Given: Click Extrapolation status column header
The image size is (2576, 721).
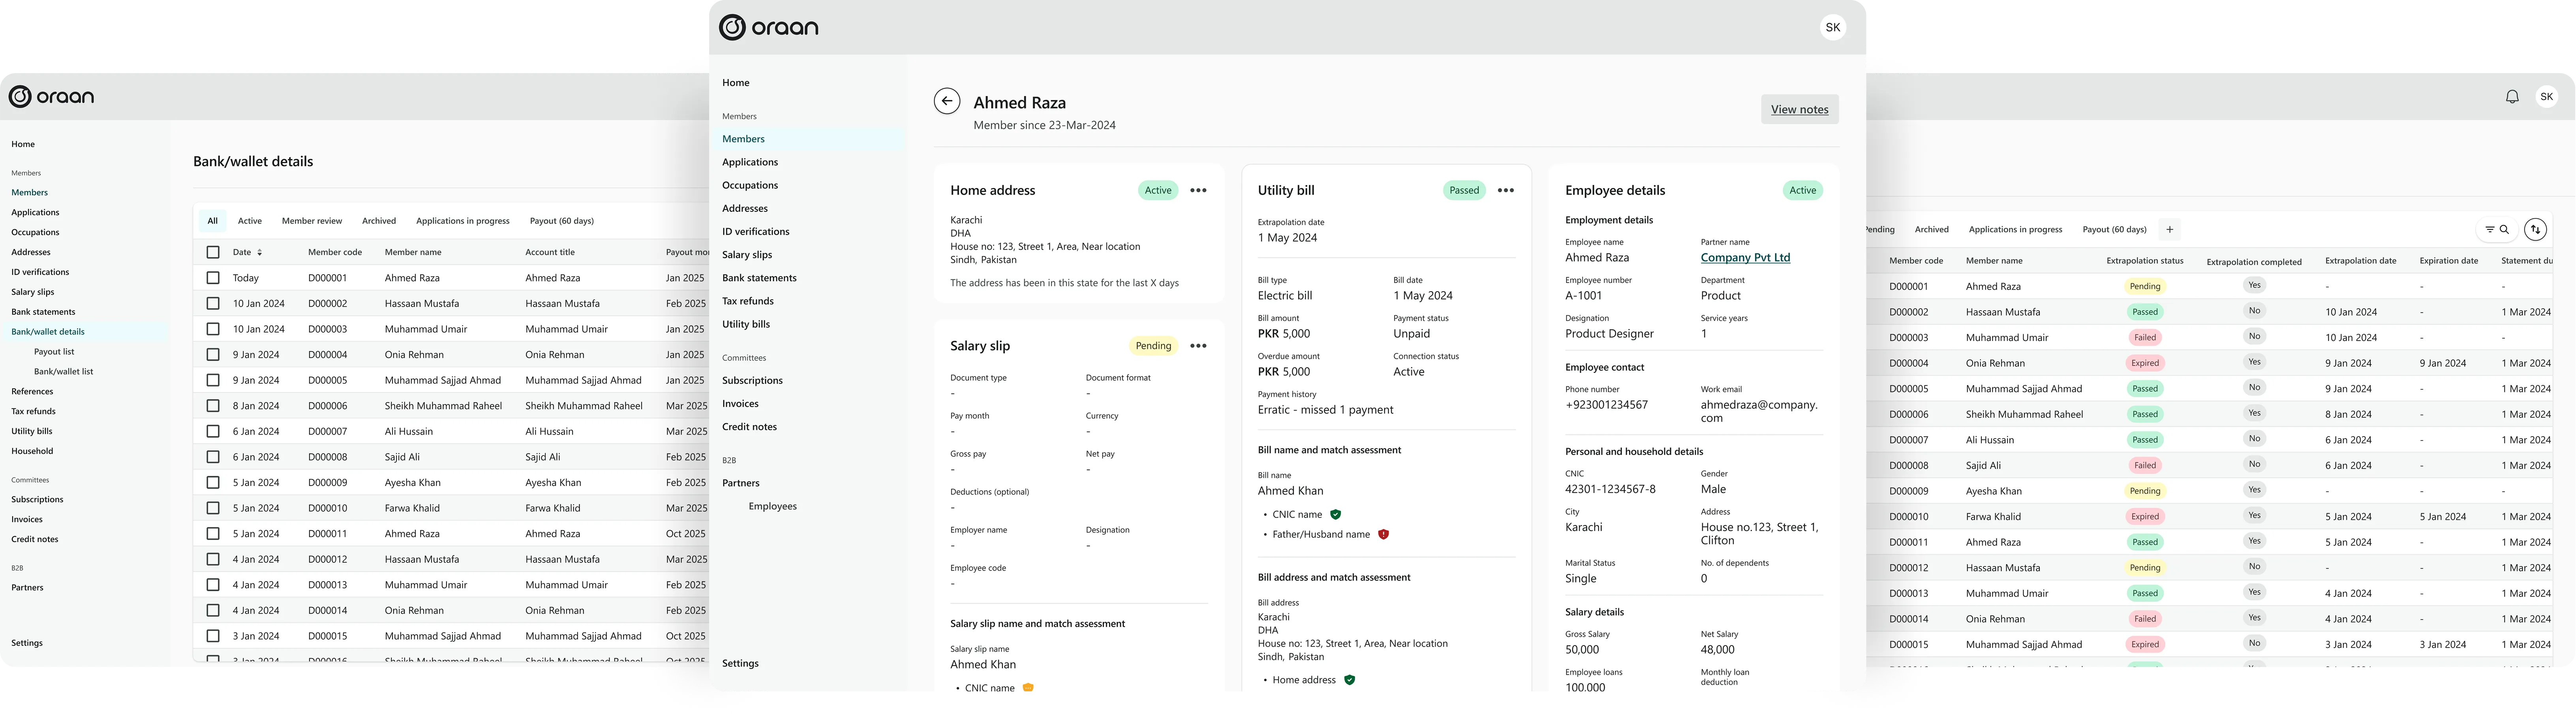Looking at the screenshot, I should (2144, 261).
